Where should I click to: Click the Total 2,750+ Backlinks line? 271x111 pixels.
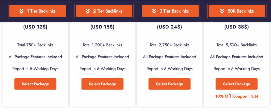coord(169,45)
